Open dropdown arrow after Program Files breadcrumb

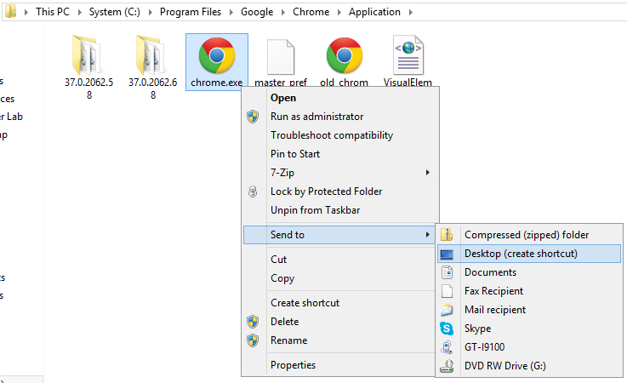click(x=231, y=13)
